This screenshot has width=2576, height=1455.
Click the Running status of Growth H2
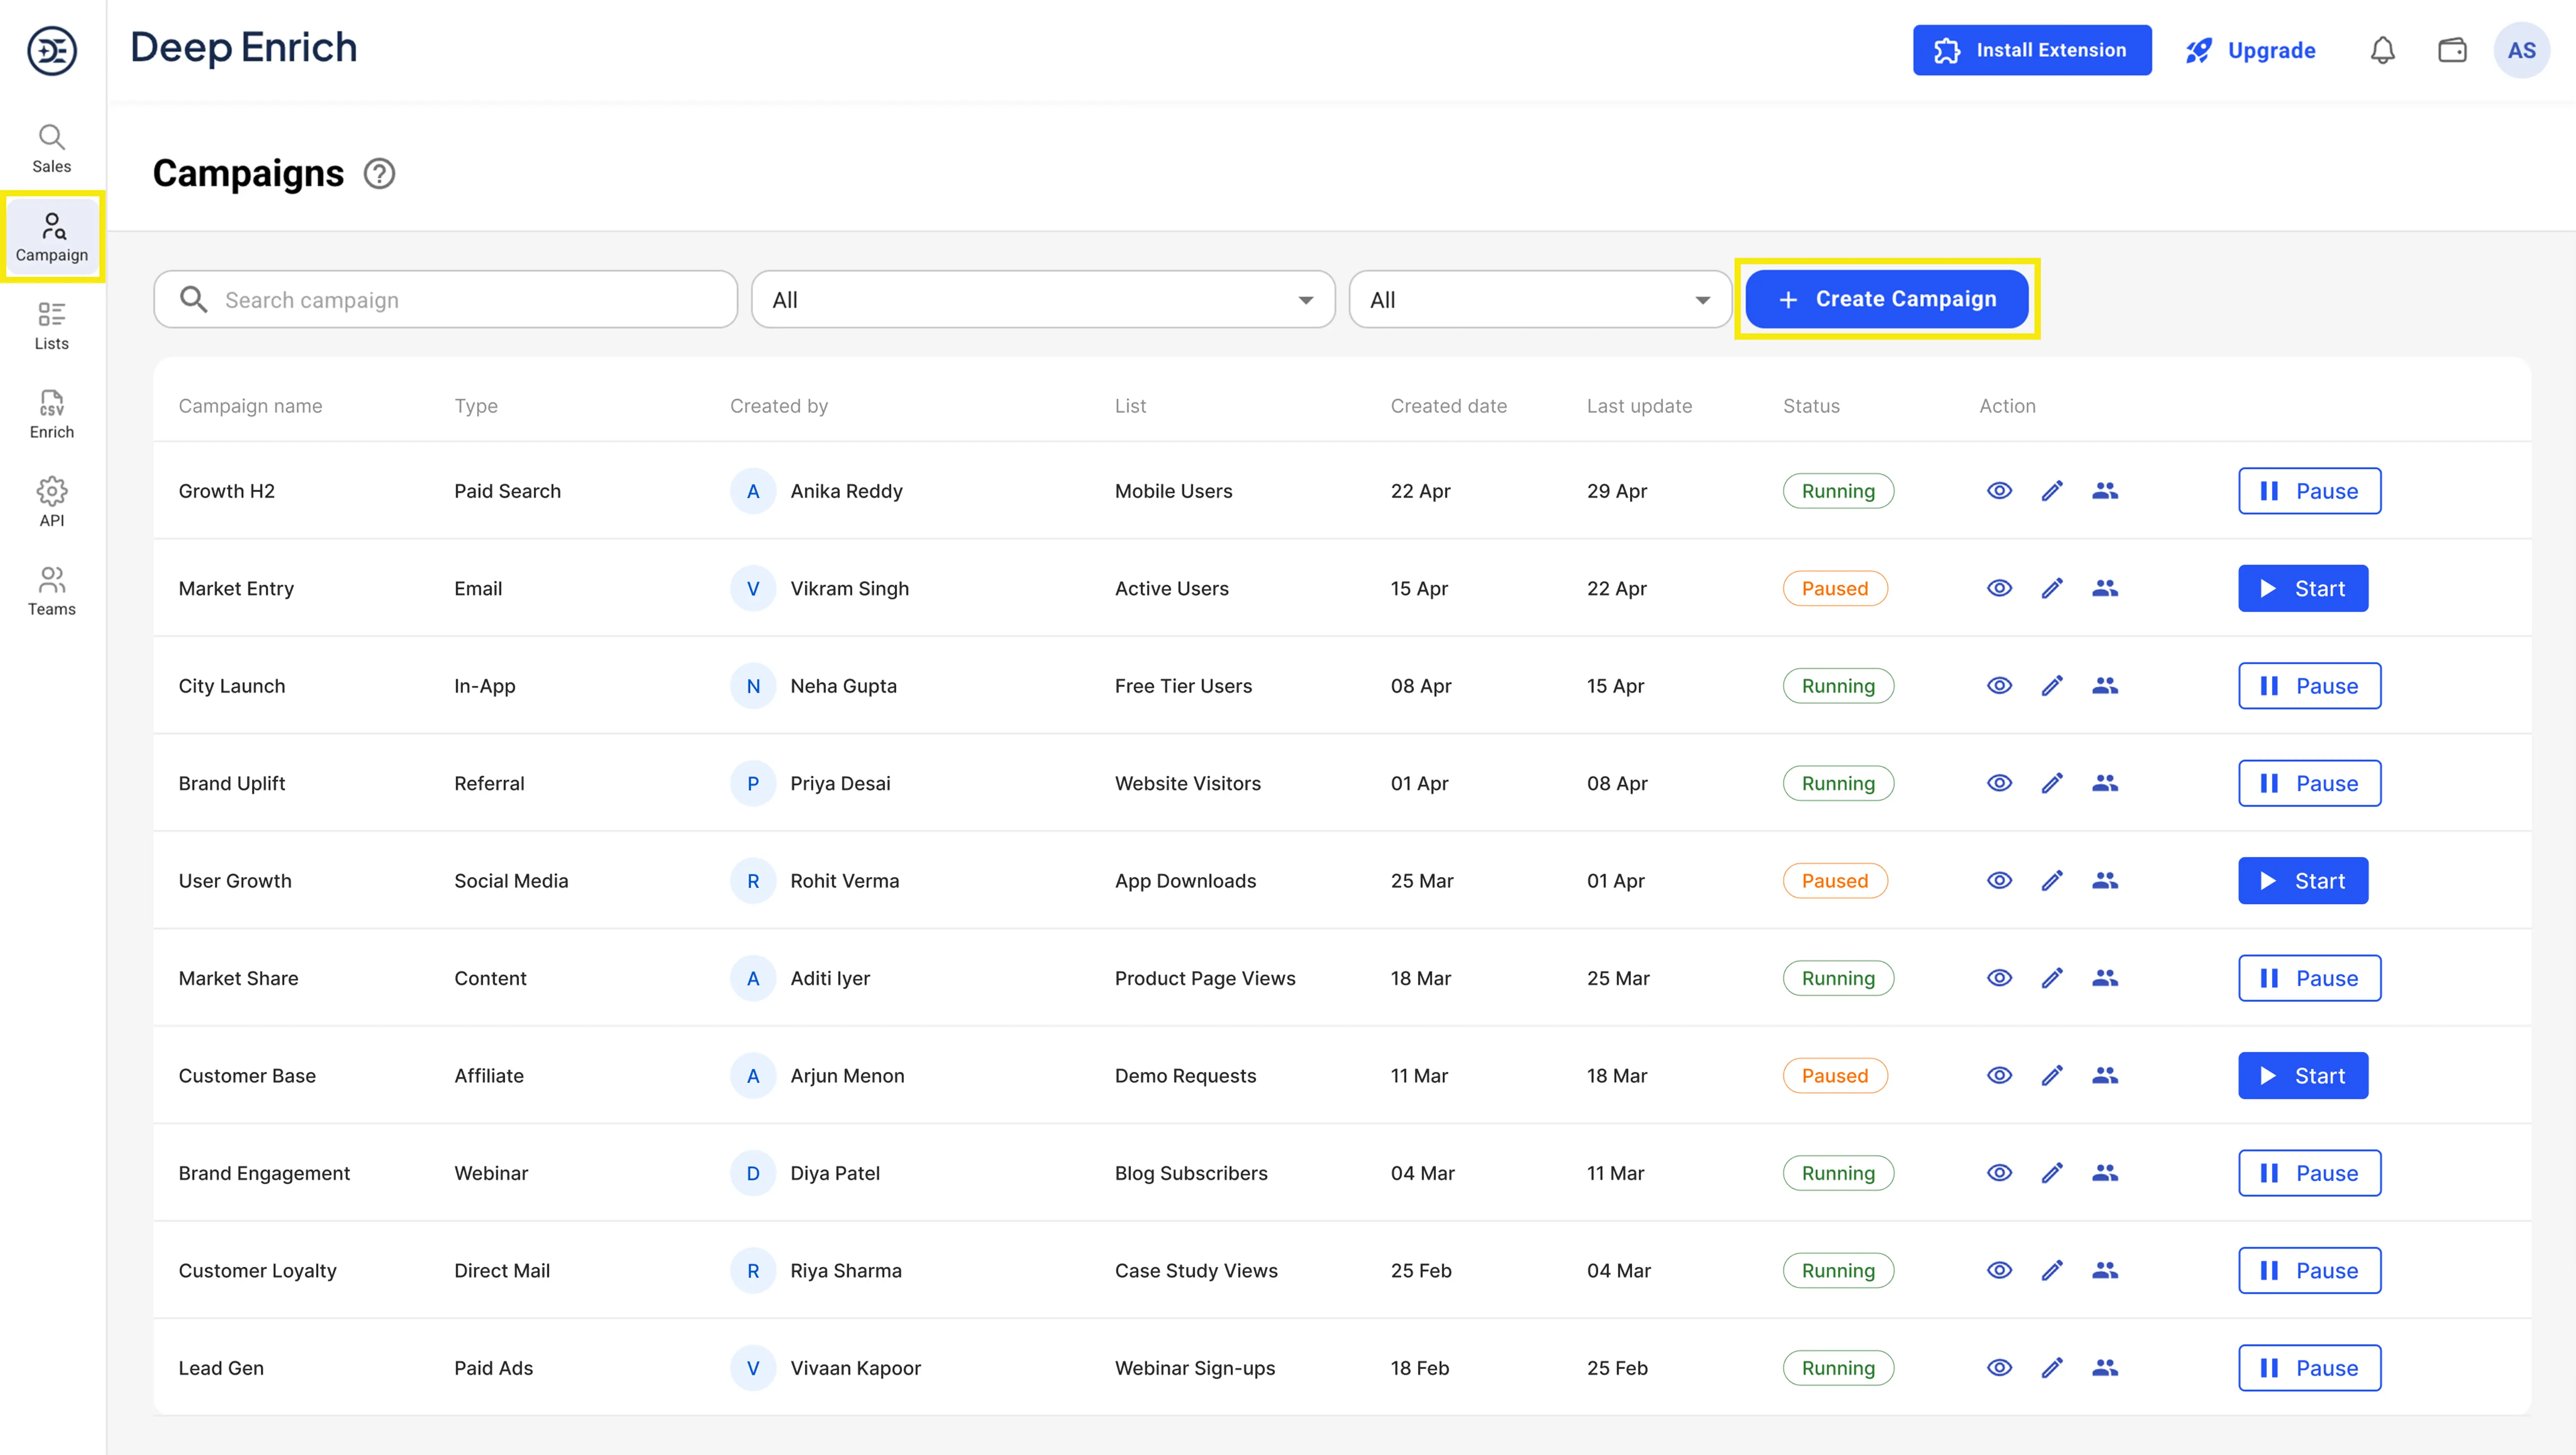(1838, 491)
